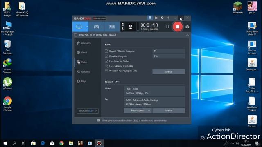The width and height of the screenshot is (262, 147).
Task: Pause the recording
Action: coord(167,27)
